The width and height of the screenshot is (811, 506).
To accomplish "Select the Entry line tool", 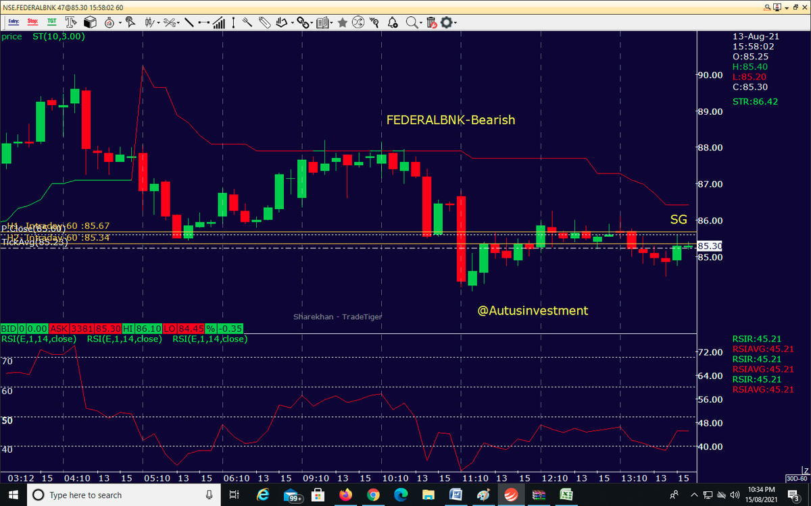I will coord(14,22).
